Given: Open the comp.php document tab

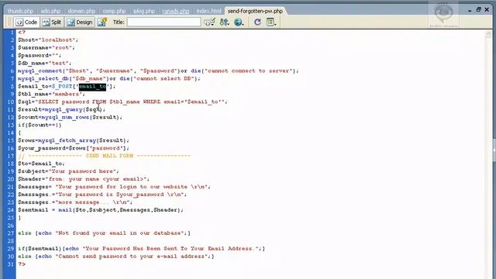Looking at the screenshot, I should (x=114, y=11).
